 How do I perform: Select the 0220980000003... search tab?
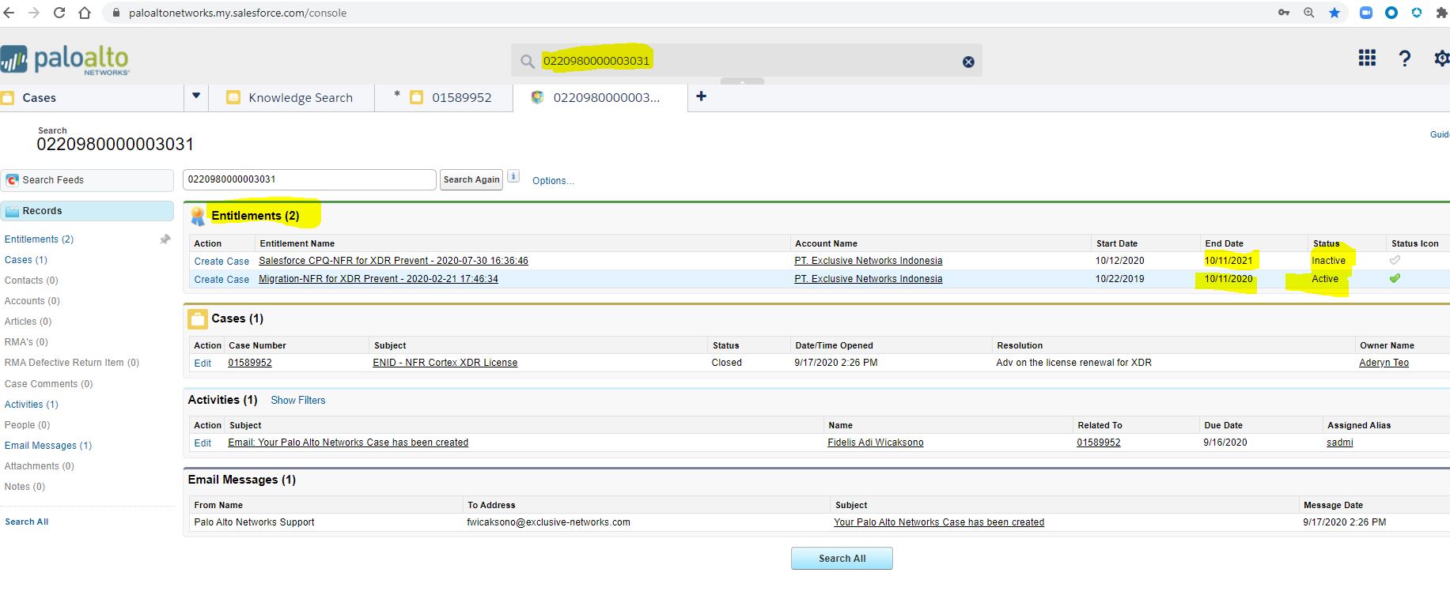pyautogui.click(x=600, y=97)
